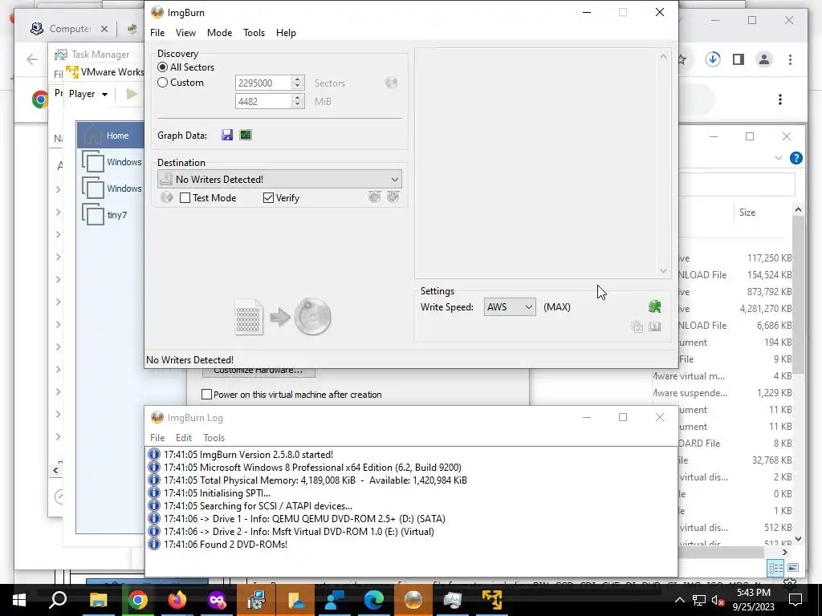Click the MiB value input field
822x616 pixels.
click(263, 101)
